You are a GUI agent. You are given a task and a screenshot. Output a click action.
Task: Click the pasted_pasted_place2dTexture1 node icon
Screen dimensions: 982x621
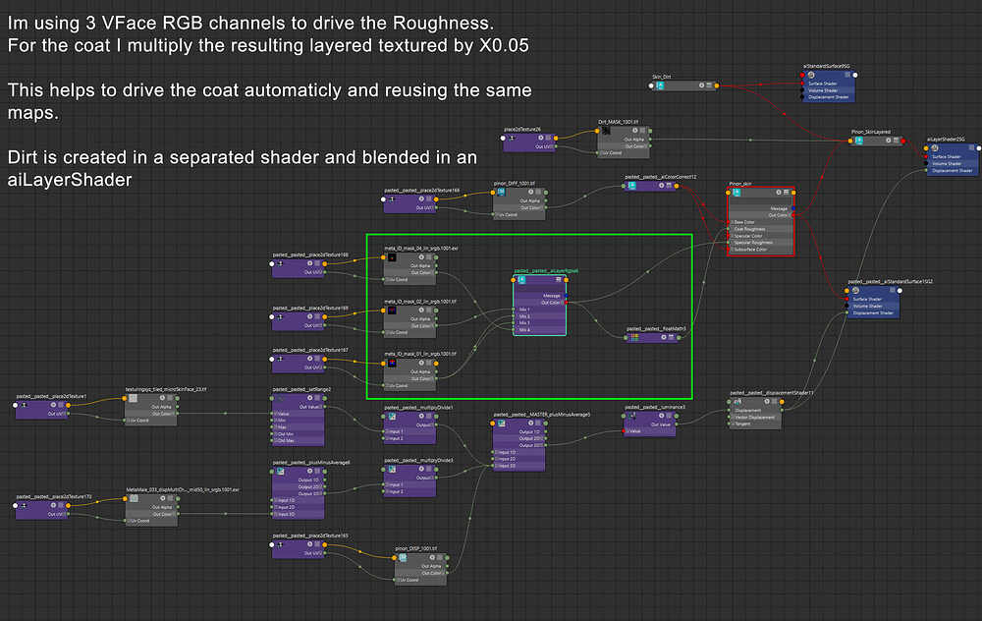pos(25,405)
